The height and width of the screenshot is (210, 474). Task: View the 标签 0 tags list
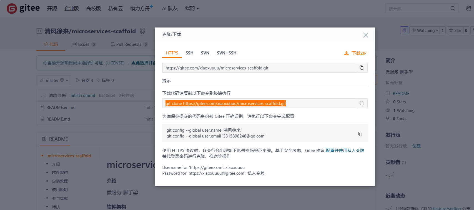[105, 80]
